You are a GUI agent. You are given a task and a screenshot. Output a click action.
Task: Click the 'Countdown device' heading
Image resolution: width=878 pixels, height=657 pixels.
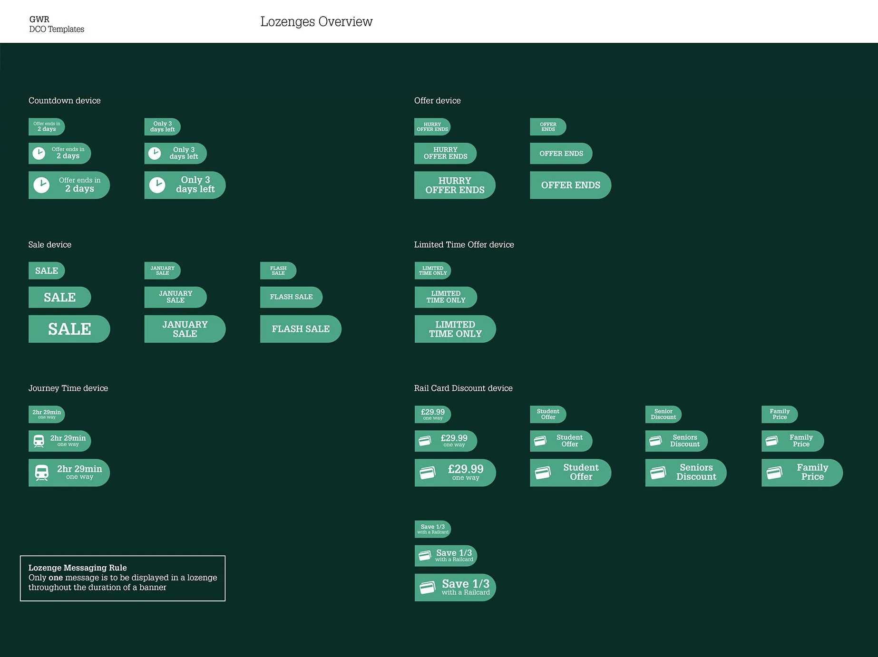pyautogui.click(x=64, y=101)
